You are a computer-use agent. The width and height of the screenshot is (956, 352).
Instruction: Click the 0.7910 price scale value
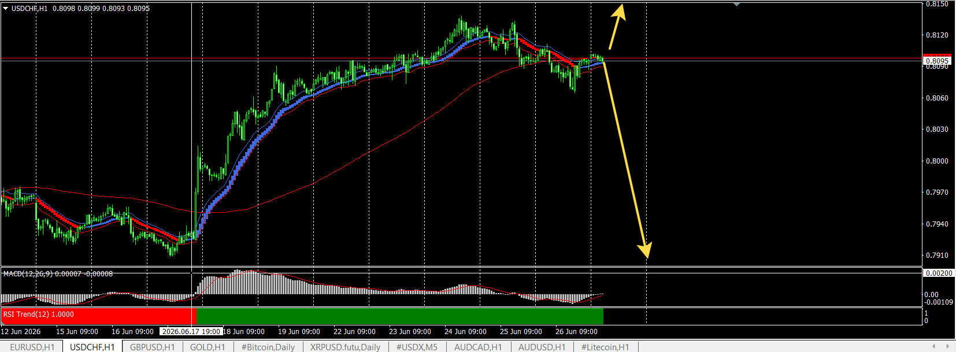click(937, 255)
